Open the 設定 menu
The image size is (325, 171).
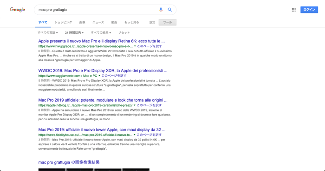(x=152, y=22)
